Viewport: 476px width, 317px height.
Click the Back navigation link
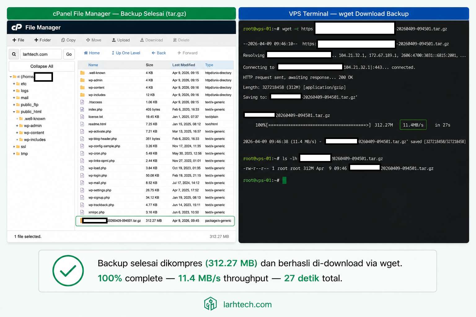[x=159, y=53]
